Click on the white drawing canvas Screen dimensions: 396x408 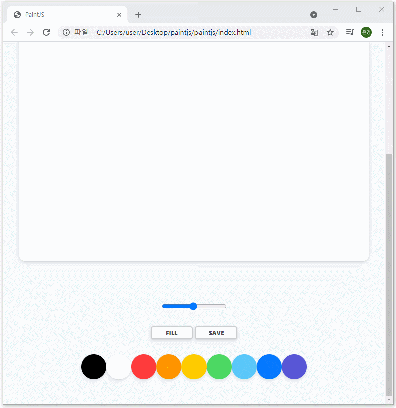tap(194, 151)
